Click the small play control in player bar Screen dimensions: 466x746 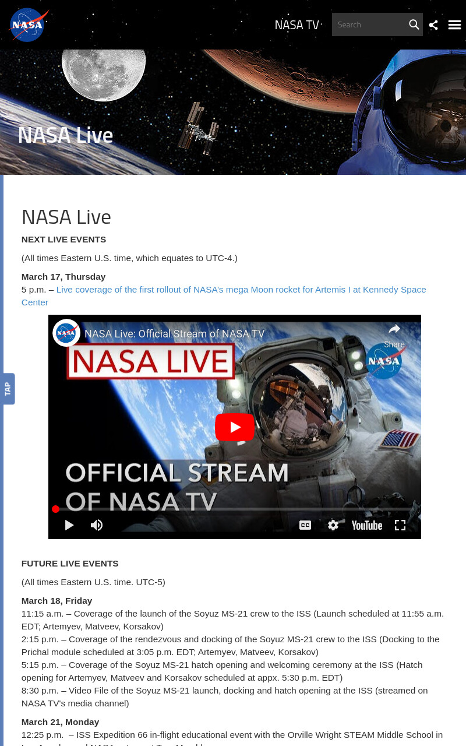pos(69,525)
